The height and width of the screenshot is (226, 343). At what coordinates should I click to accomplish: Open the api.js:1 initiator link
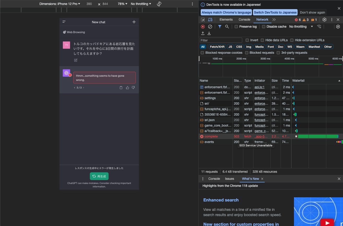(259, 87)
